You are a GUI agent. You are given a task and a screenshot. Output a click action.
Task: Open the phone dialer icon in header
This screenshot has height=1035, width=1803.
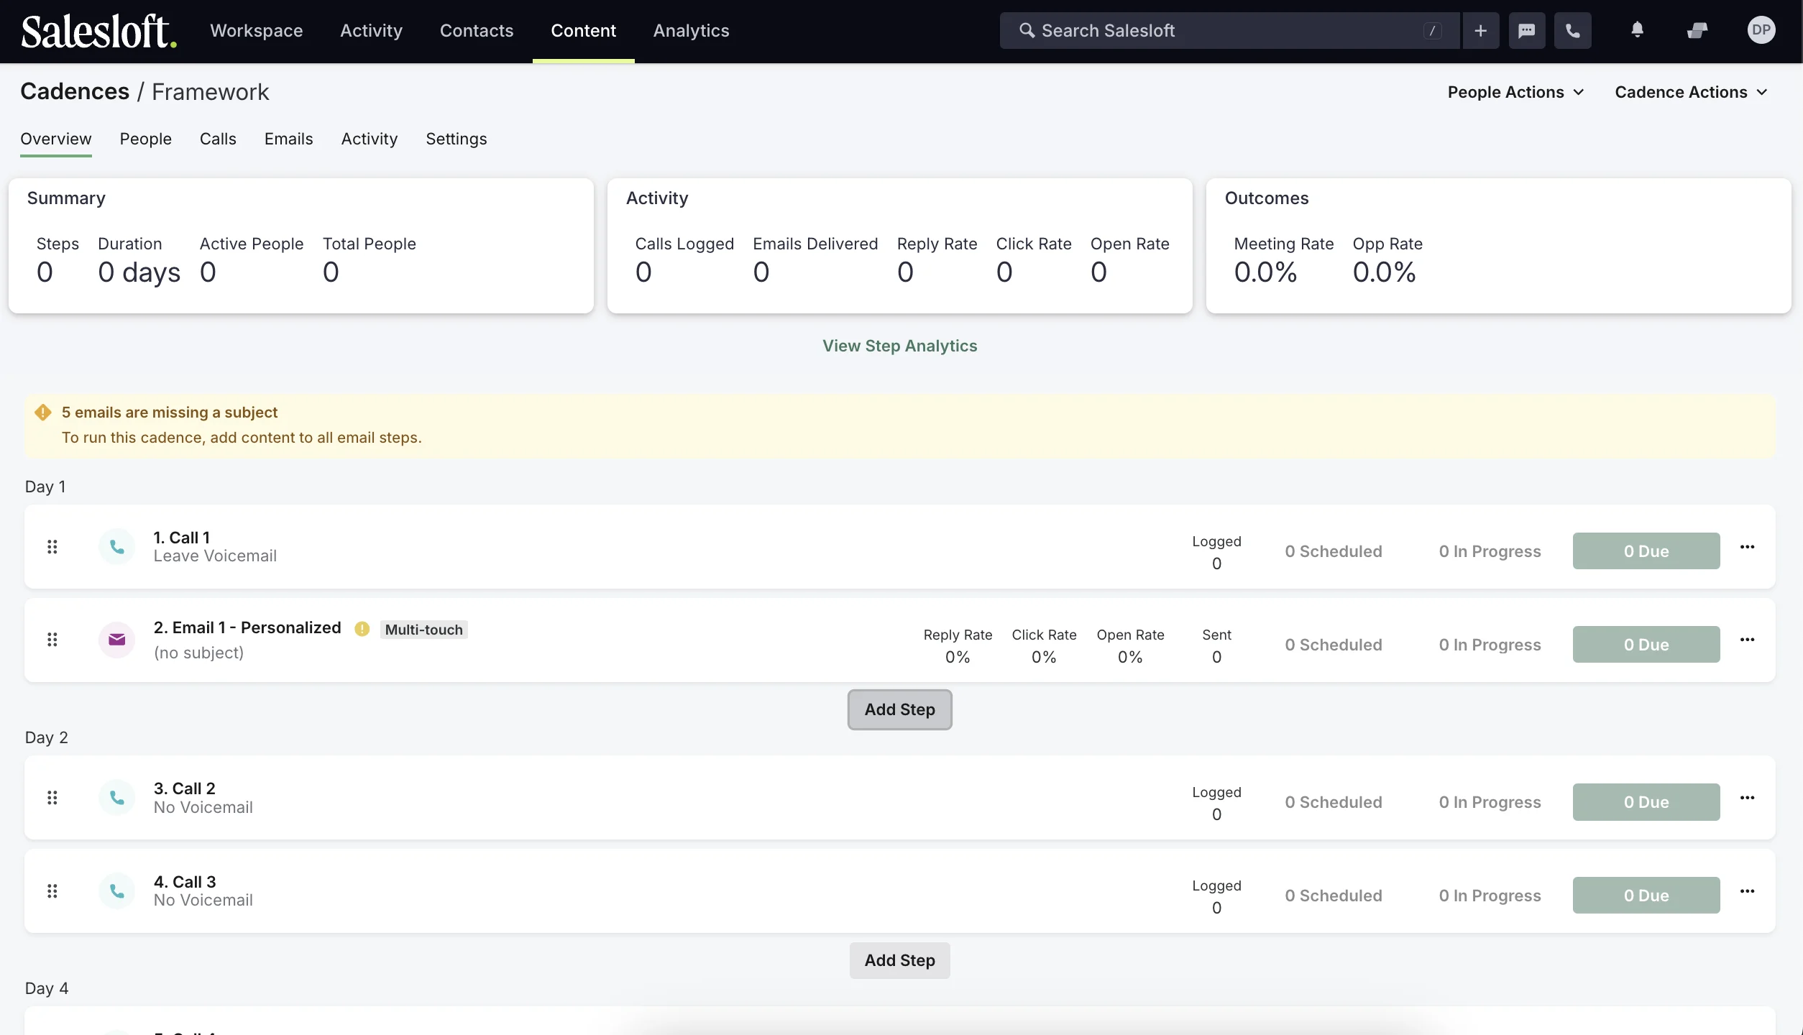click(x=1572, y=30)
